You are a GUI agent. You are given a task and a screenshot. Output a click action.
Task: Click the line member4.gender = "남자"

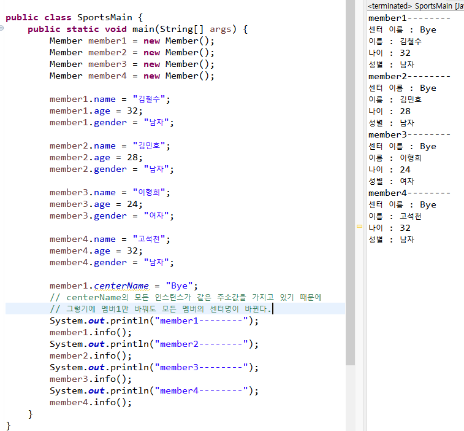tap(112, 262)
